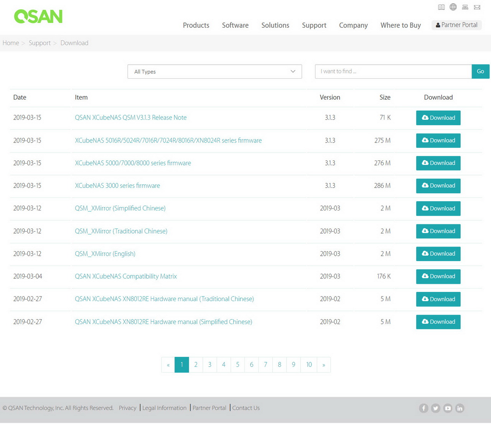491x424 pixels.
Task: Download XCubeNAS 5000/7000/8000 series firmware
Action: pos(438,163)
